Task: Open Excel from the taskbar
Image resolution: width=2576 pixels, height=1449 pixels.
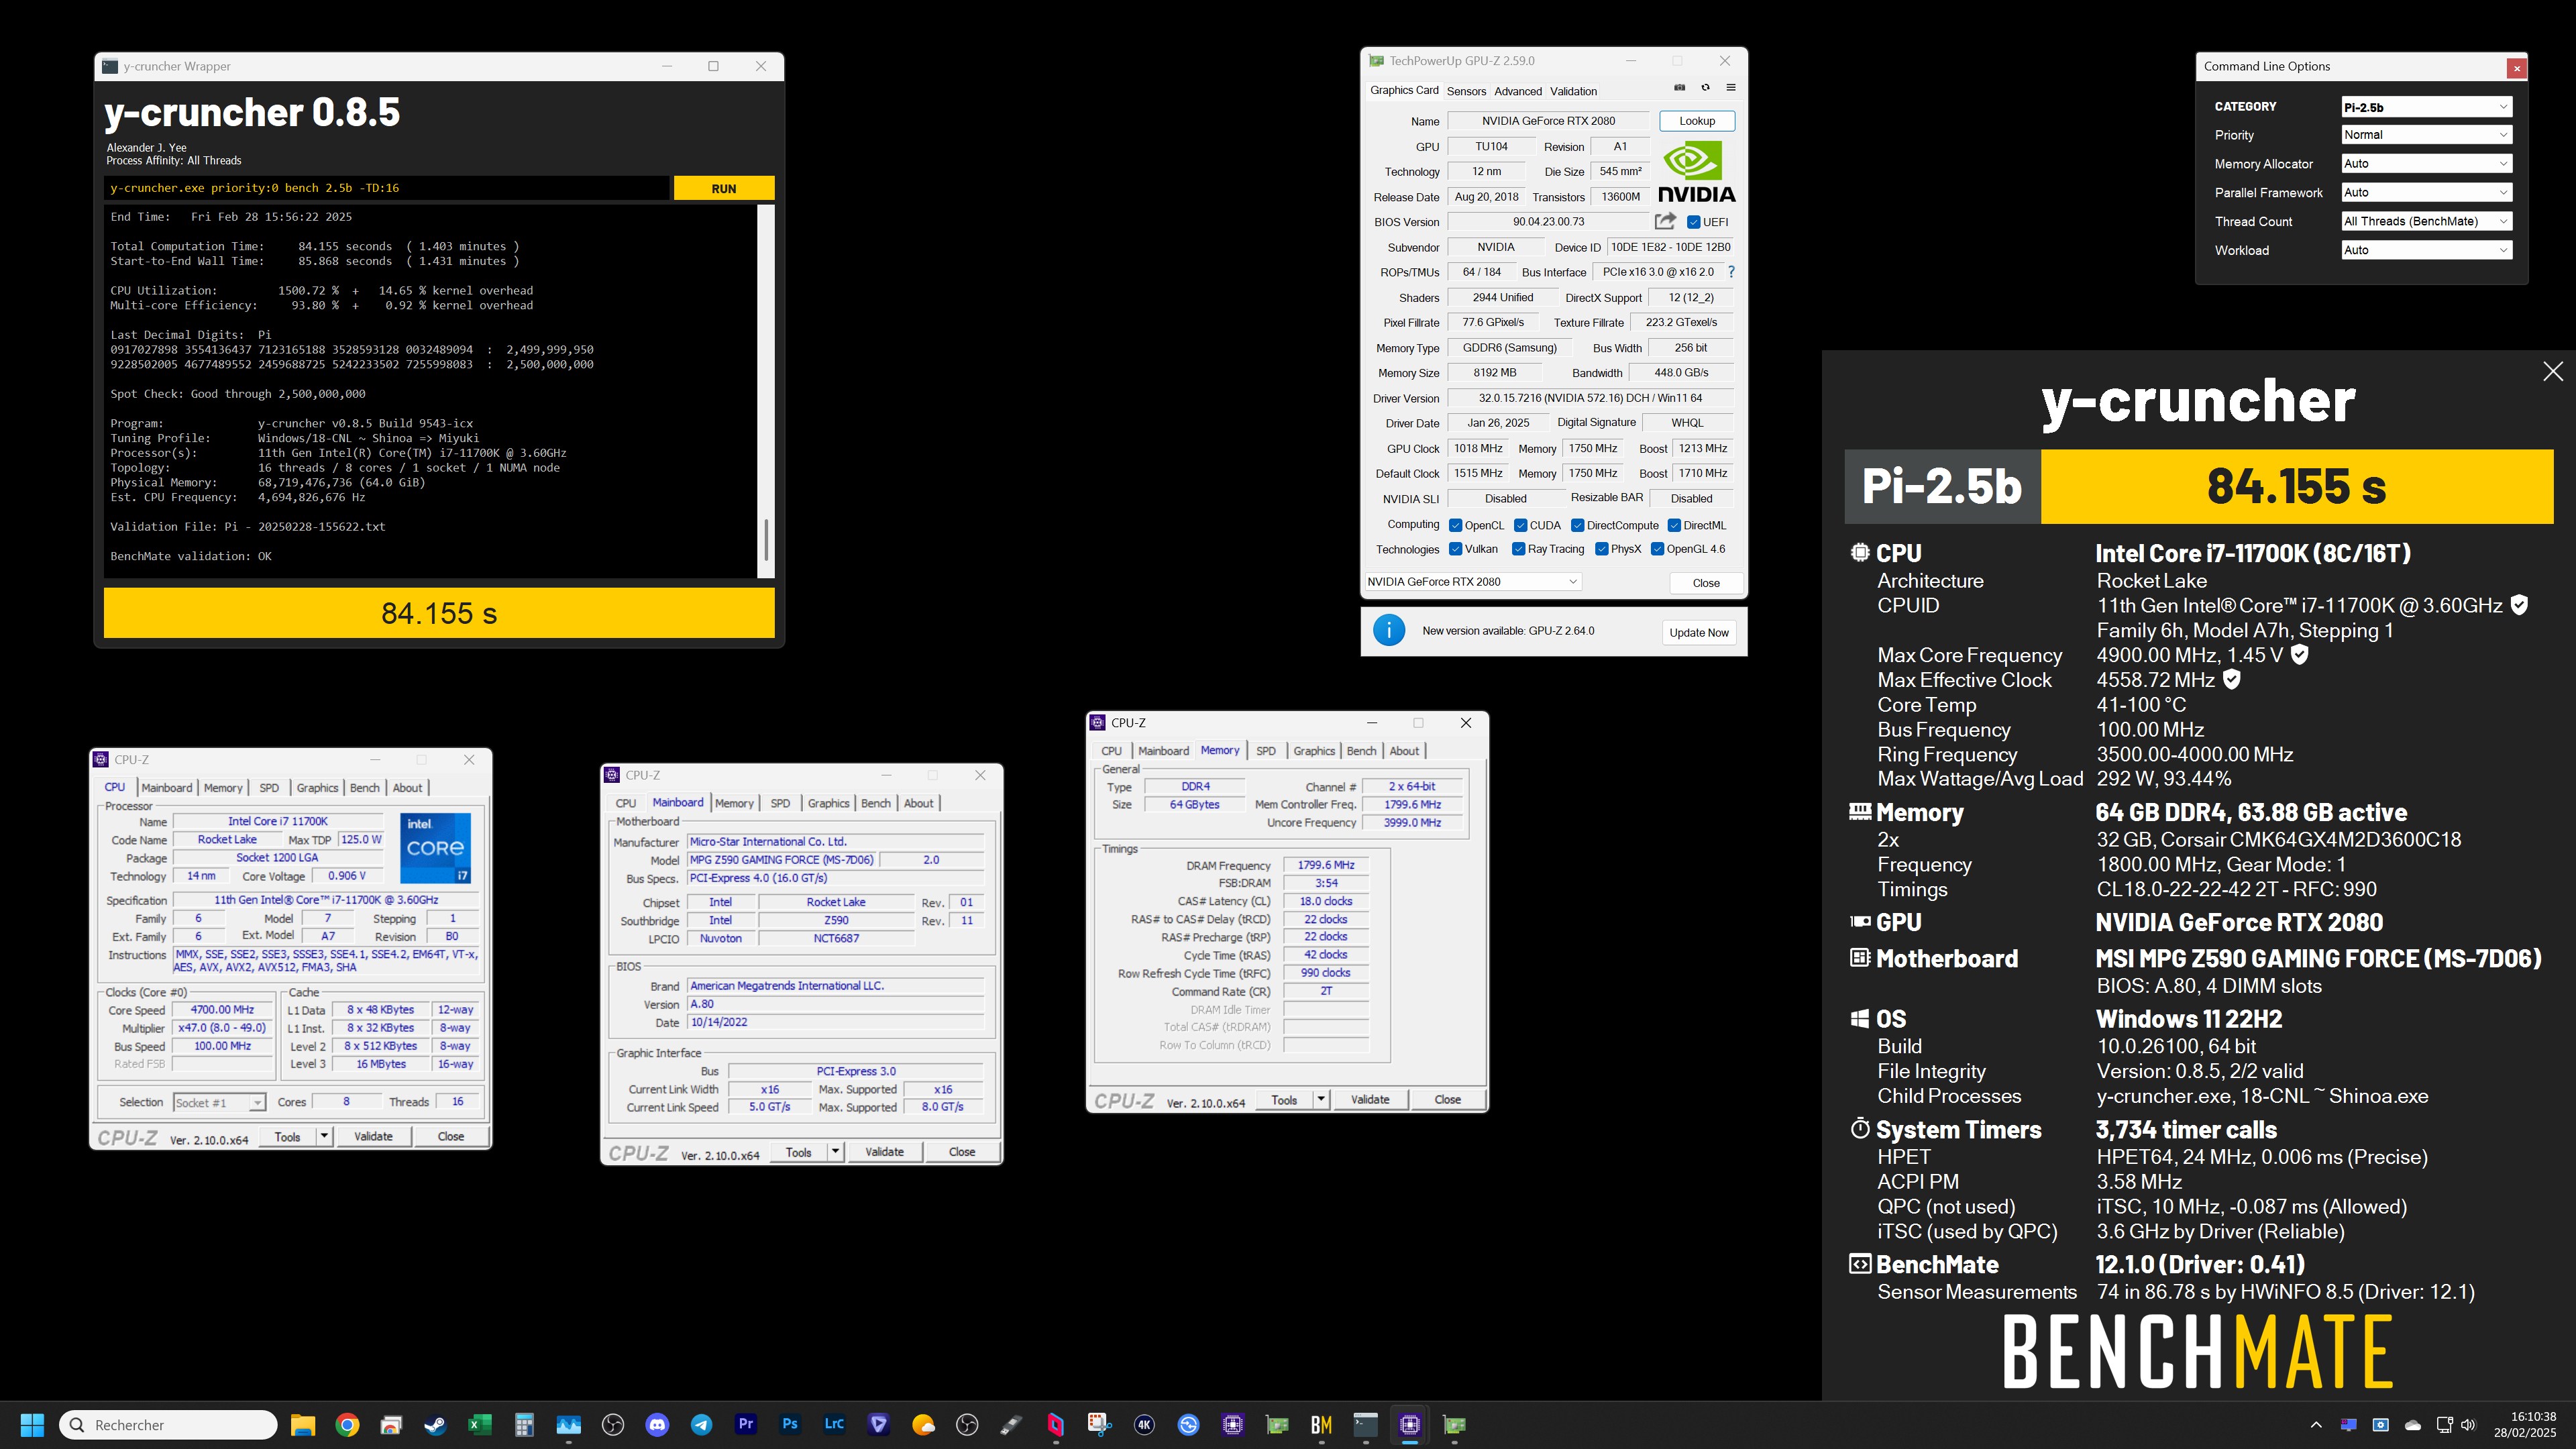Action: click(x=479, y=1425)
